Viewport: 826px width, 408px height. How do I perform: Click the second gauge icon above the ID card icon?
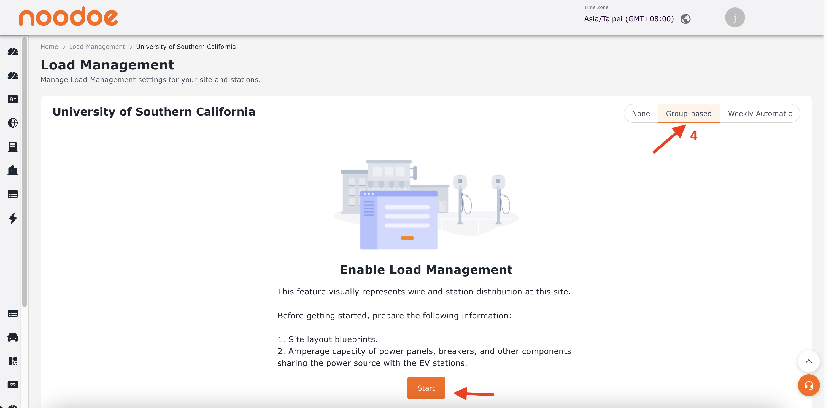click(x=13, y=75)
